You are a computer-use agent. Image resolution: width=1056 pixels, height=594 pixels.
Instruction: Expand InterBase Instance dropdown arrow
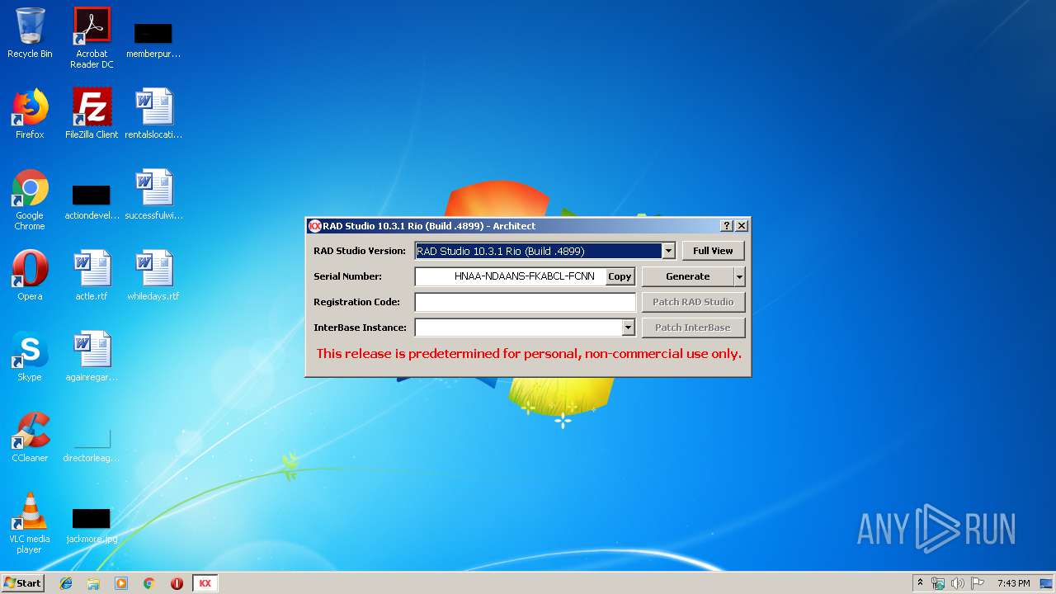coord(628,328)
